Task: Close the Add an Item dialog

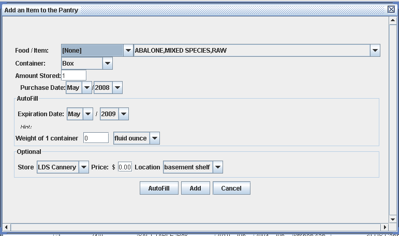Action: 391,10
